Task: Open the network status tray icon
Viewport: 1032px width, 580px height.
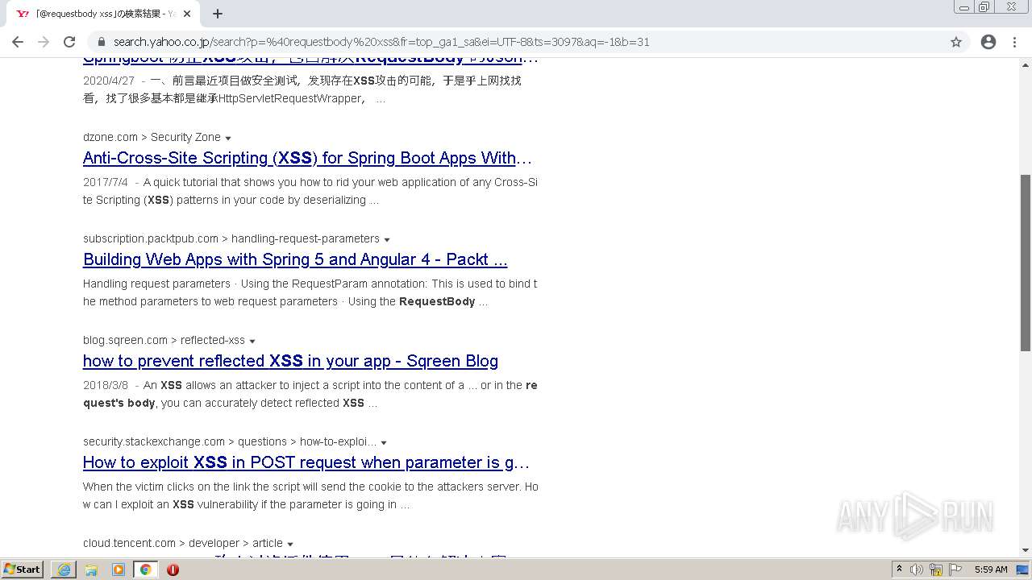Action: [936, 570]
